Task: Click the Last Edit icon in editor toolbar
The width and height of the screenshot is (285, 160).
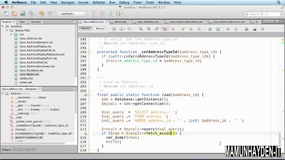Action: tap(114, 29)
